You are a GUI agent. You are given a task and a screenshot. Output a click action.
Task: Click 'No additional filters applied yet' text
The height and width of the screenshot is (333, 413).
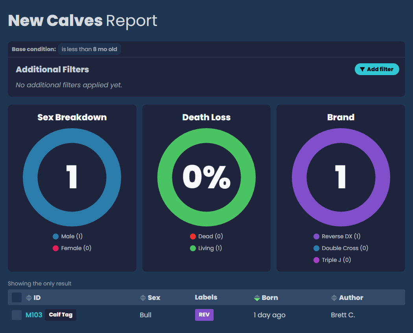click(69, 85)
